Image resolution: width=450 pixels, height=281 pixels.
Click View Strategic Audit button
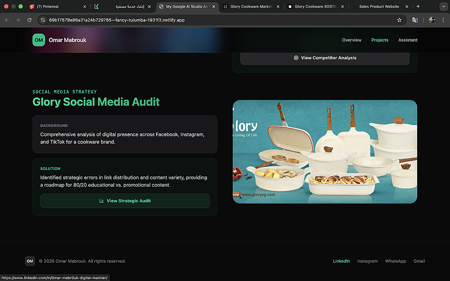pos(125,201)
